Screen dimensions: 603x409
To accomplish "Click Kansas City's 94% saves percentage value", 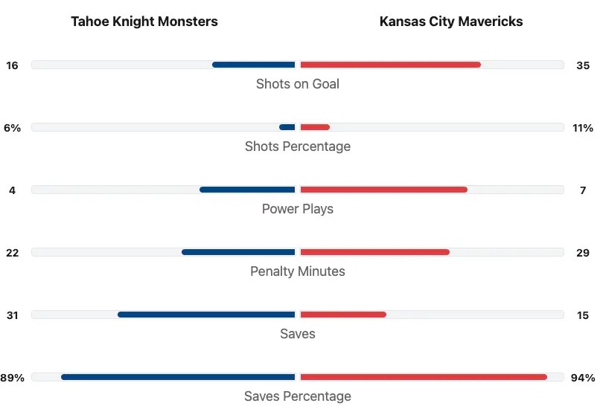I will [x=583, y=378].
